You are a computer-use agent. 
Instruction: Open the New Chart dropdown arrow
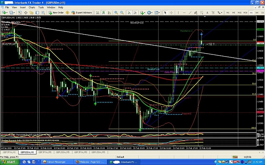tap(7, 13)
